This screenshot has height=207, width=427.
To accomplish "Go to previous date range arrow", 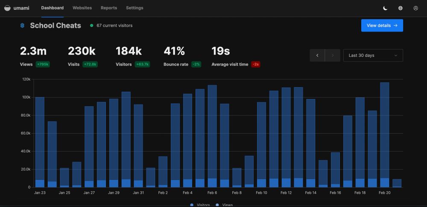I will tap(317, 55).
